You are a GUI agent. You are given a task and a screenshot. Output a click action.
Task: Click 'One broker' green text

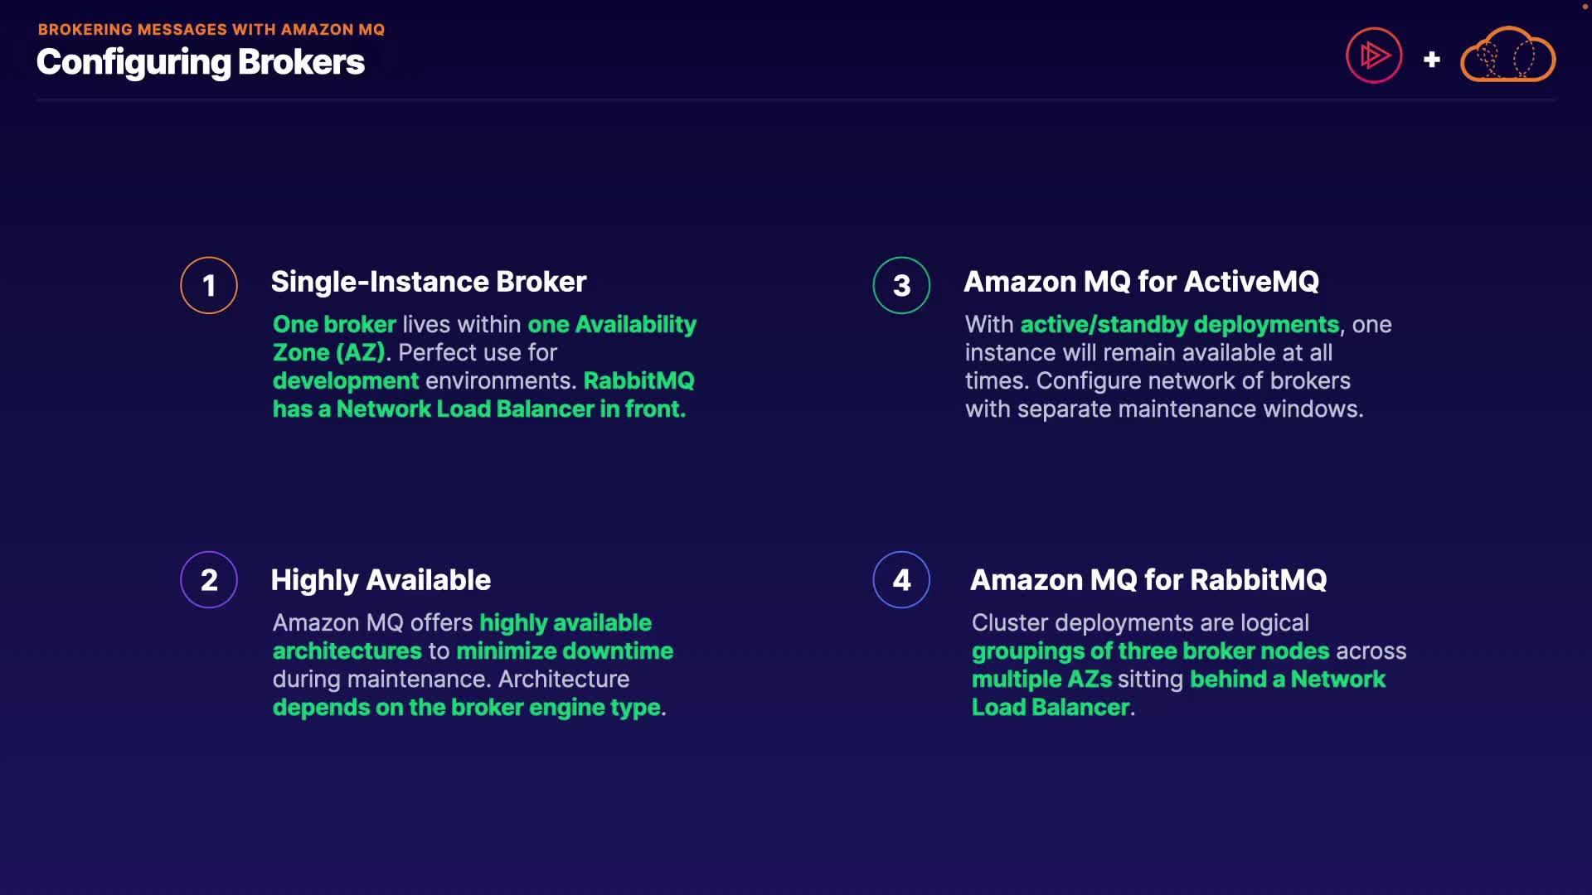pos(334,325)
